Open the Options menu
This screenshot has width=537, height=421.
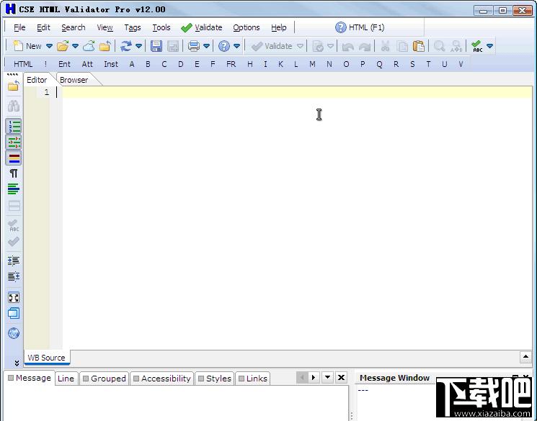point(247,27)
